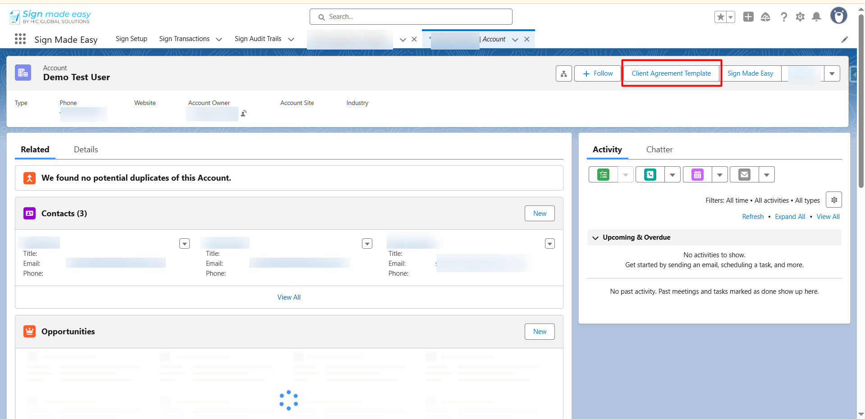Open the second contact's action menu
The height and width of the screenshot is (419, 865).
(x=367, y=244)
